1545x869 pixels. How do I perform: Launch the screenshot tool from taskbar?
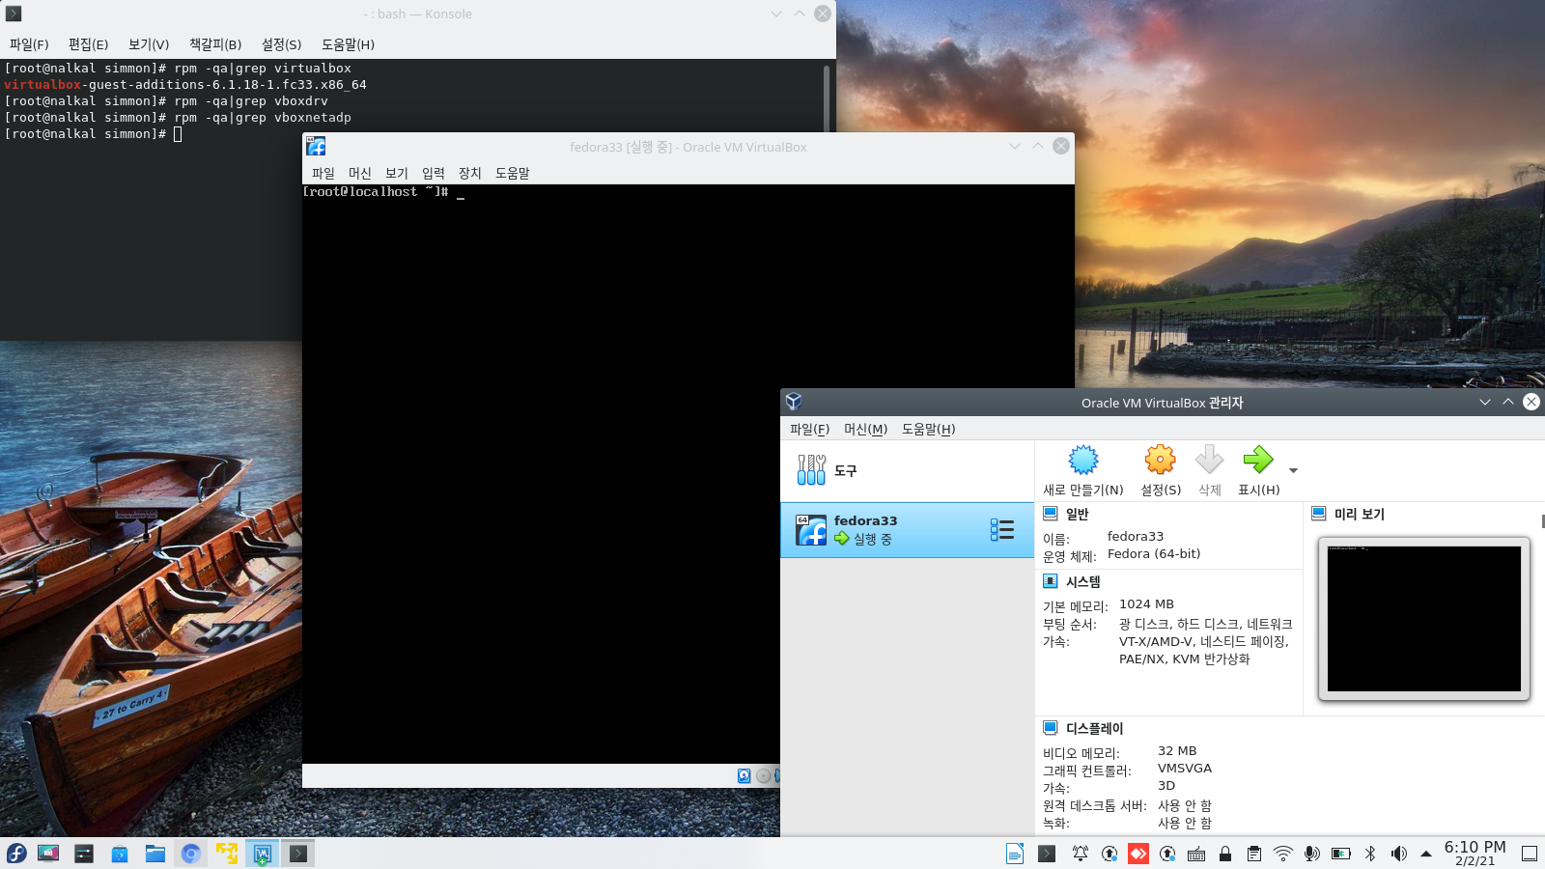click(48, 854)
